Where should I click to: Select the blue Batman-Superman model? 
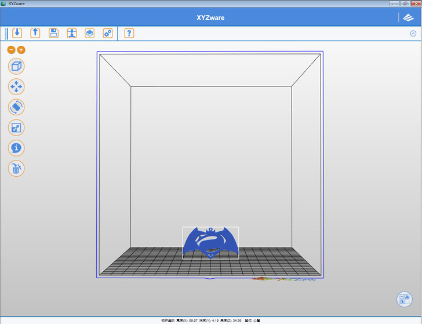210,243
